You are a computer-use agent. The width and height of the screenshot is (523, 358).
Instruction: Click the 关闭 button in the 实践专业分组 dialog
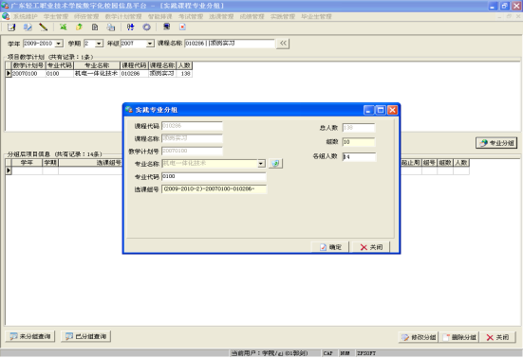371,247
